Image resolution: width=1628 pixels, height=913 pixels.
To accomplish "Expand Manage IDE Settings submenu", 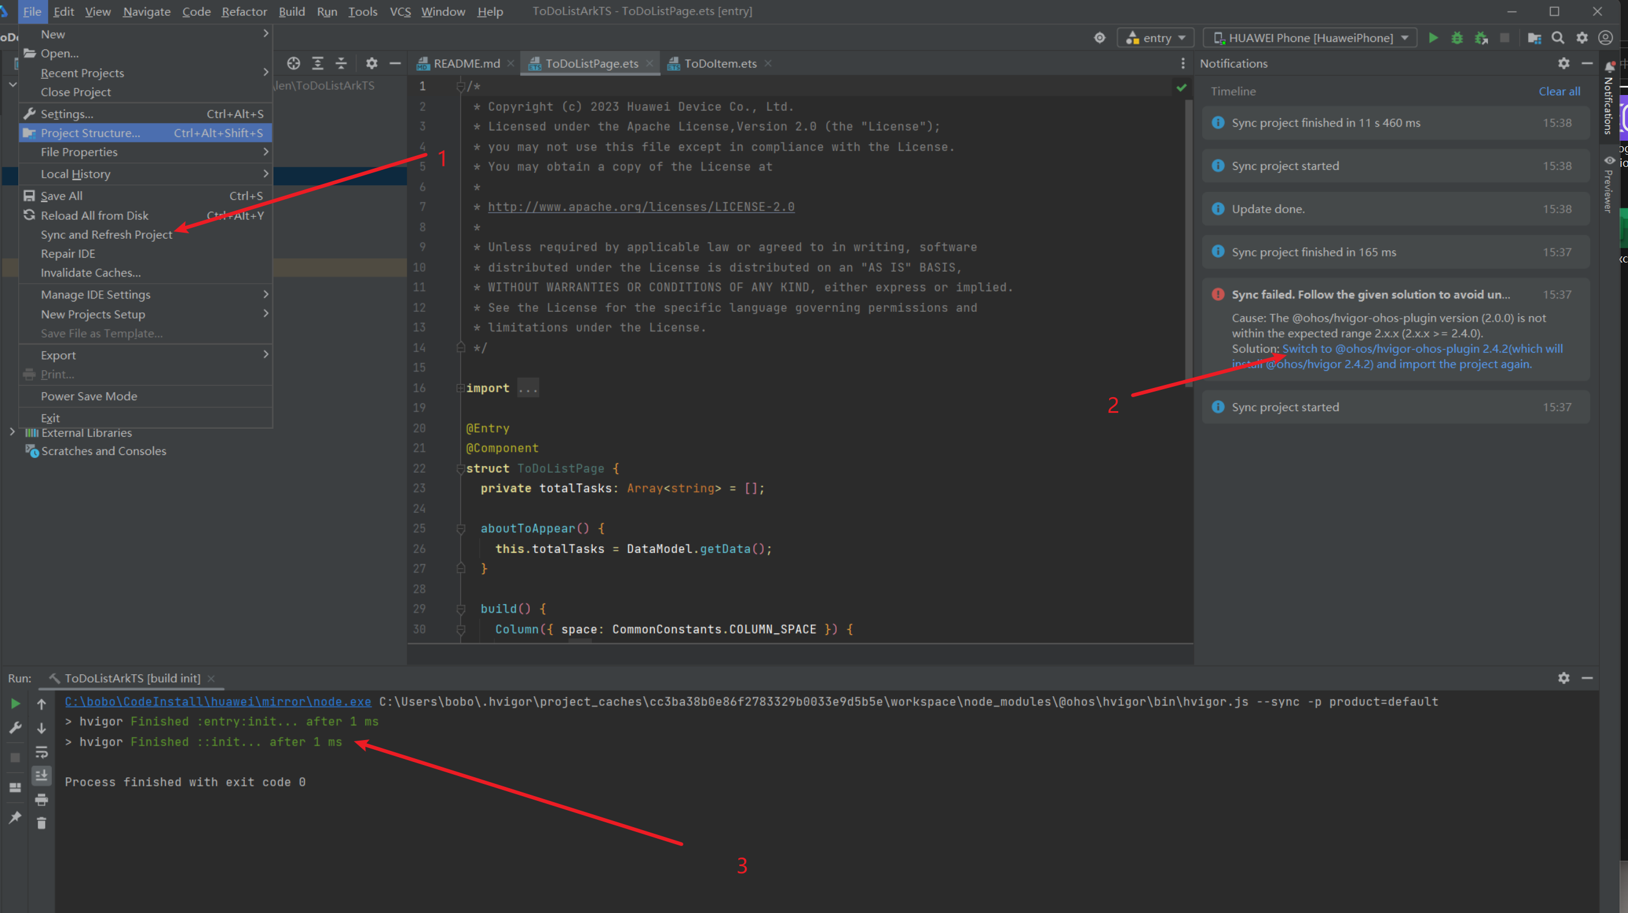I will (x=146, y=294).
